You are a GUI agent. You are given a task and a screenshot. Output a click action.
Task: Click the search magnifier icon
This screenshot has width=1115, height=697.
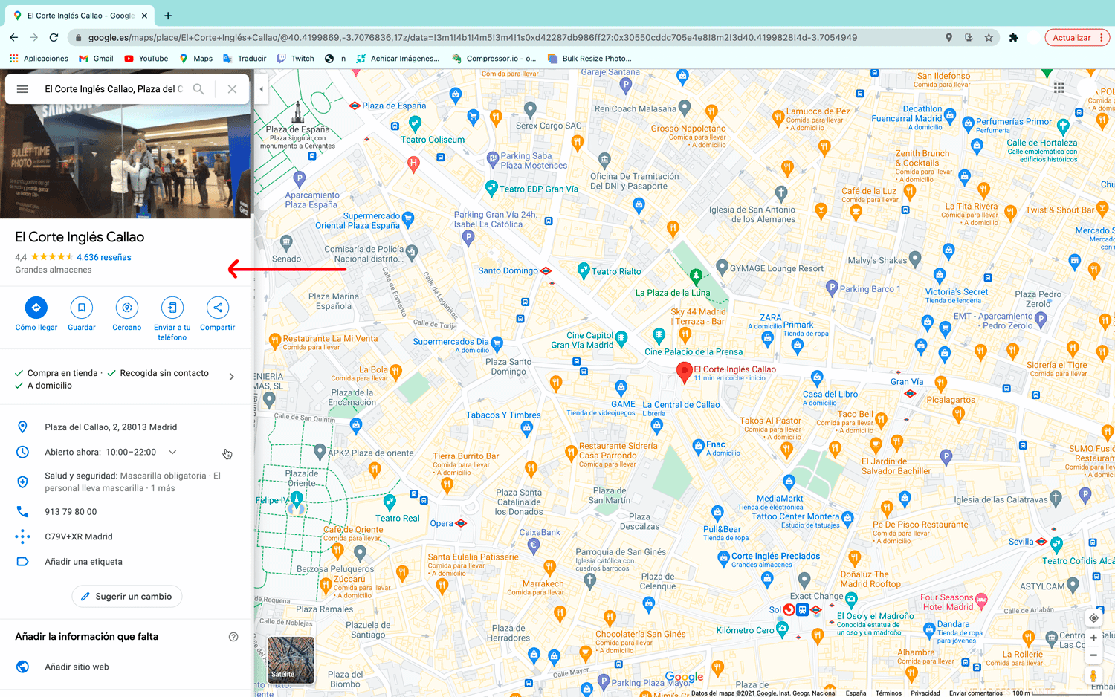198,89
